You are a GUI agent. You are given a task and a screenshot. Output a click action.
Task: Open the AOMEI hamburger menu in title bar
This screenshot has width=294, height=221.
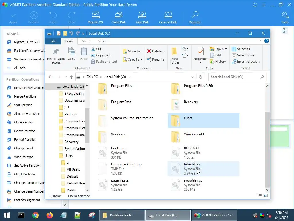click(x=264, y=5)
